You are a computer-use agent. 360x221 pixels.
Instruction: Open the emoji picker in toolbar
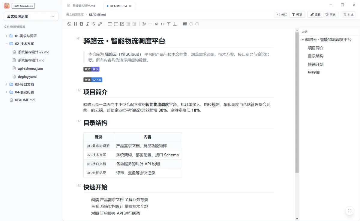pos(69,24)
